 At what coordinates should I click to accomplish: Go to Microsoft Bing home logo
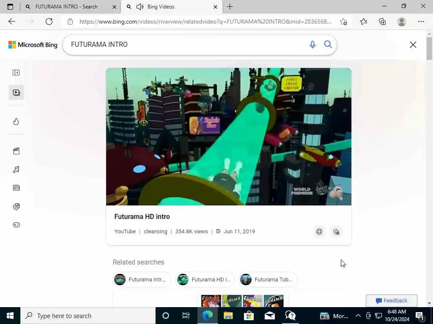pos(33,45)
